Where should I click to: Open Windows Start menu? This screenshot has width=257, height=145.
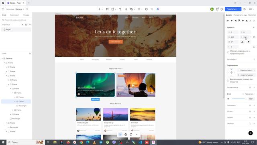(x=3, y=142)
